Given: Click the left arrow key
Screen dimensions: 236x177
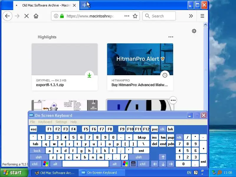Looking at the screenshot, I should [155, 164].
